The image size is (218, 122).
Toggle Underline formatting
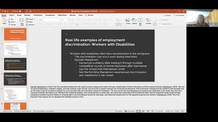(47, 24)
